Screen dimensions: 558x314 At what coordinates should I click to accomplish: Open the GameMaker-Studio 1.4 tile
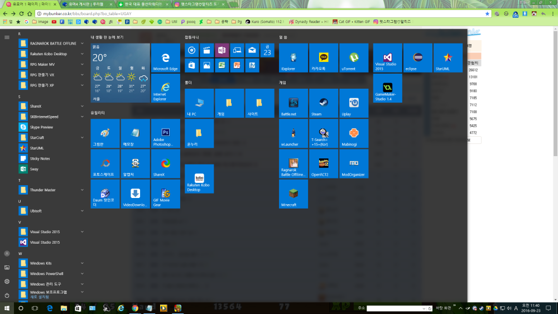pos(388,88)
